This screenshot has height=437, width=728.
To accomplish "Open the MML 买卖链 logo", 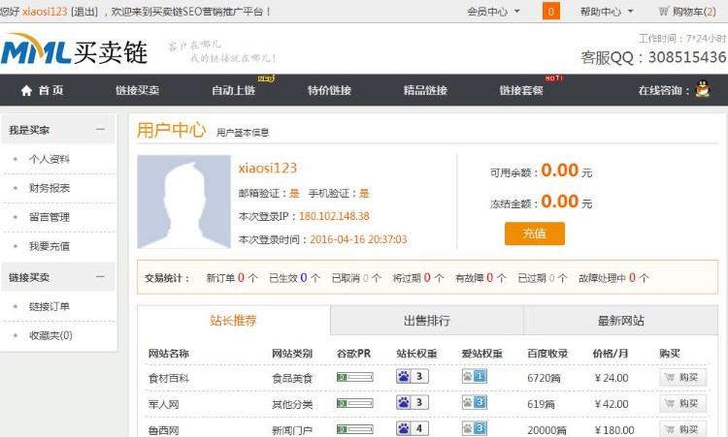I will 75,49.
